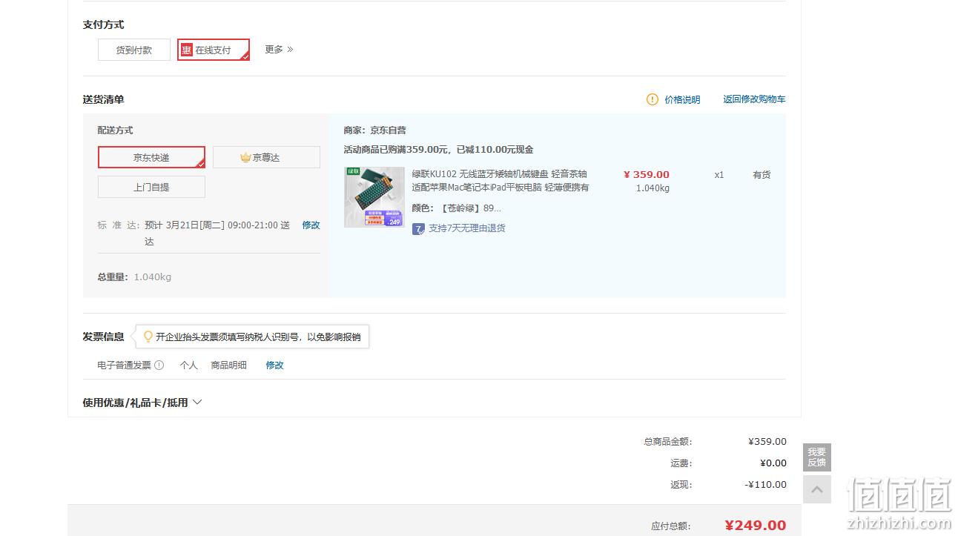Click the 个人 invoice title text
The image size is (958, 536).
tap(188, 365)
